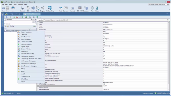Open the View menu

[10, 5]
